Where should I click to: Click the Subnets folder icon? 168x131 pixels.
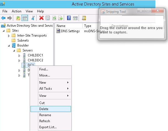click(13, 40)
